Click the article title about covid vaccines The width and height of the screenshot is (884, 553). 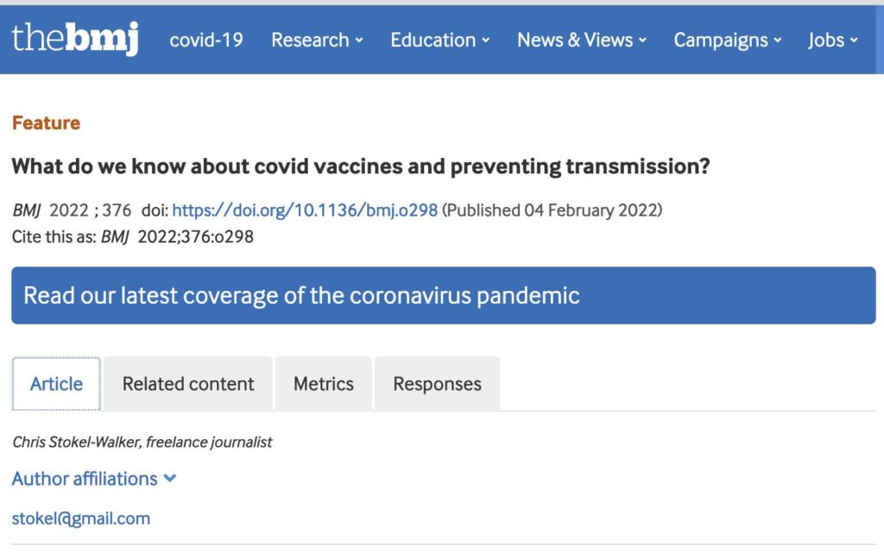(x=361, y=167)
